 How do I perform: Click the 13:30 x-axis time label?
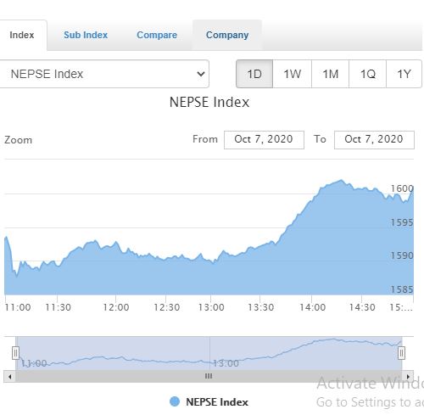click(261, 307)
